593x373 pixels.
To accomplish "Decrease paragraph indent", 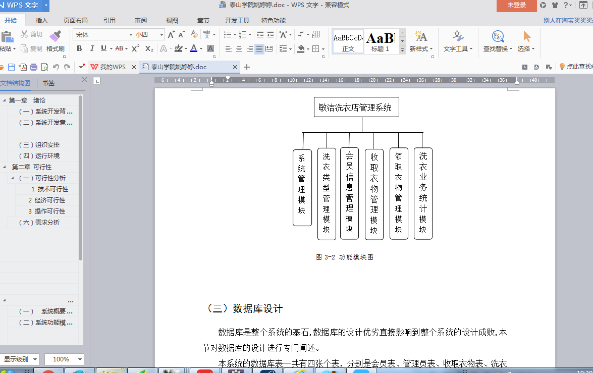I will (260, 34).
